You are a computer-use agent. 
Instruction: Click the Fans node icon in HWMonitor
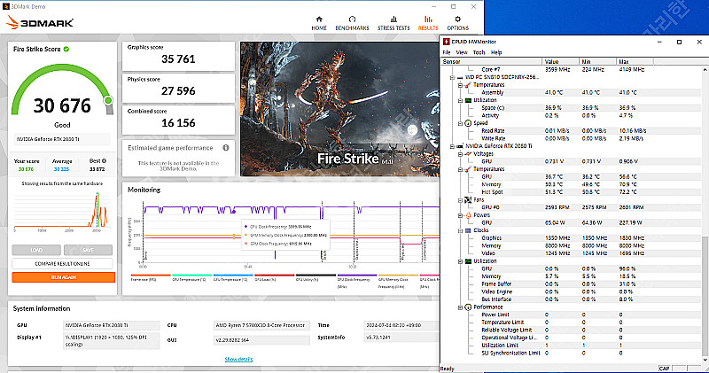pyautogui.click(x=468, y=200)
